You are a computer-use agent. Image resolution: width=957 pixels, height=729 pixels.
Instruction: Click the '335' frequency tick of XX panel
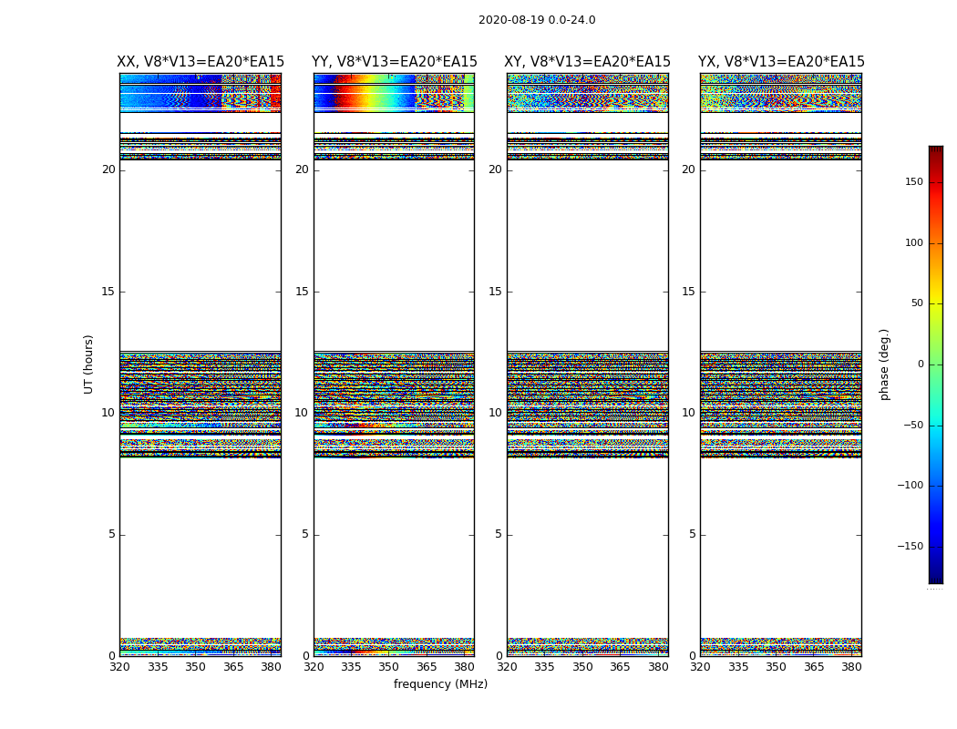click(158, 667)
